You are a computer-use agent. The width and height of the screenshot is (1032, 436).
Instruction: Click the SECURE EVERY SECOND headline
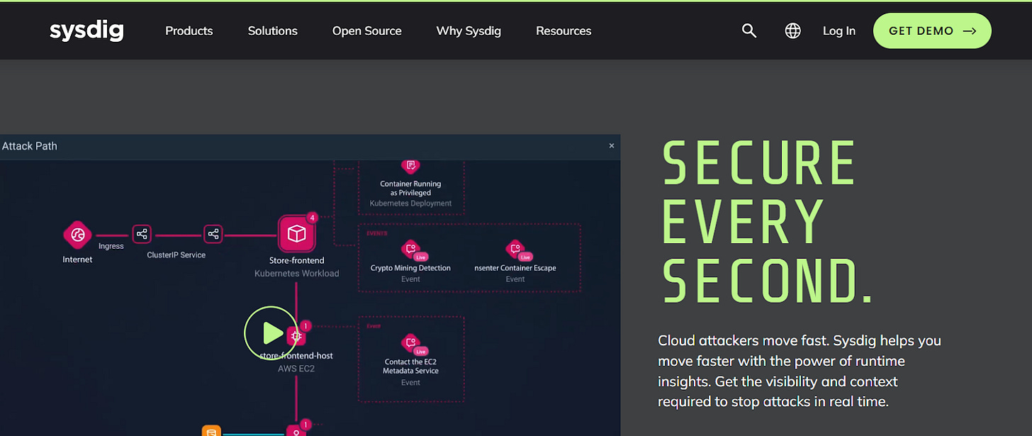coord(766,222)
